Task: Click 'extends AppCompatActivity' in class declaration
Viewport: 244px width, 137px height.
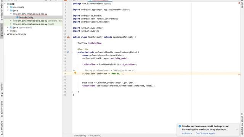Action: 119,37
